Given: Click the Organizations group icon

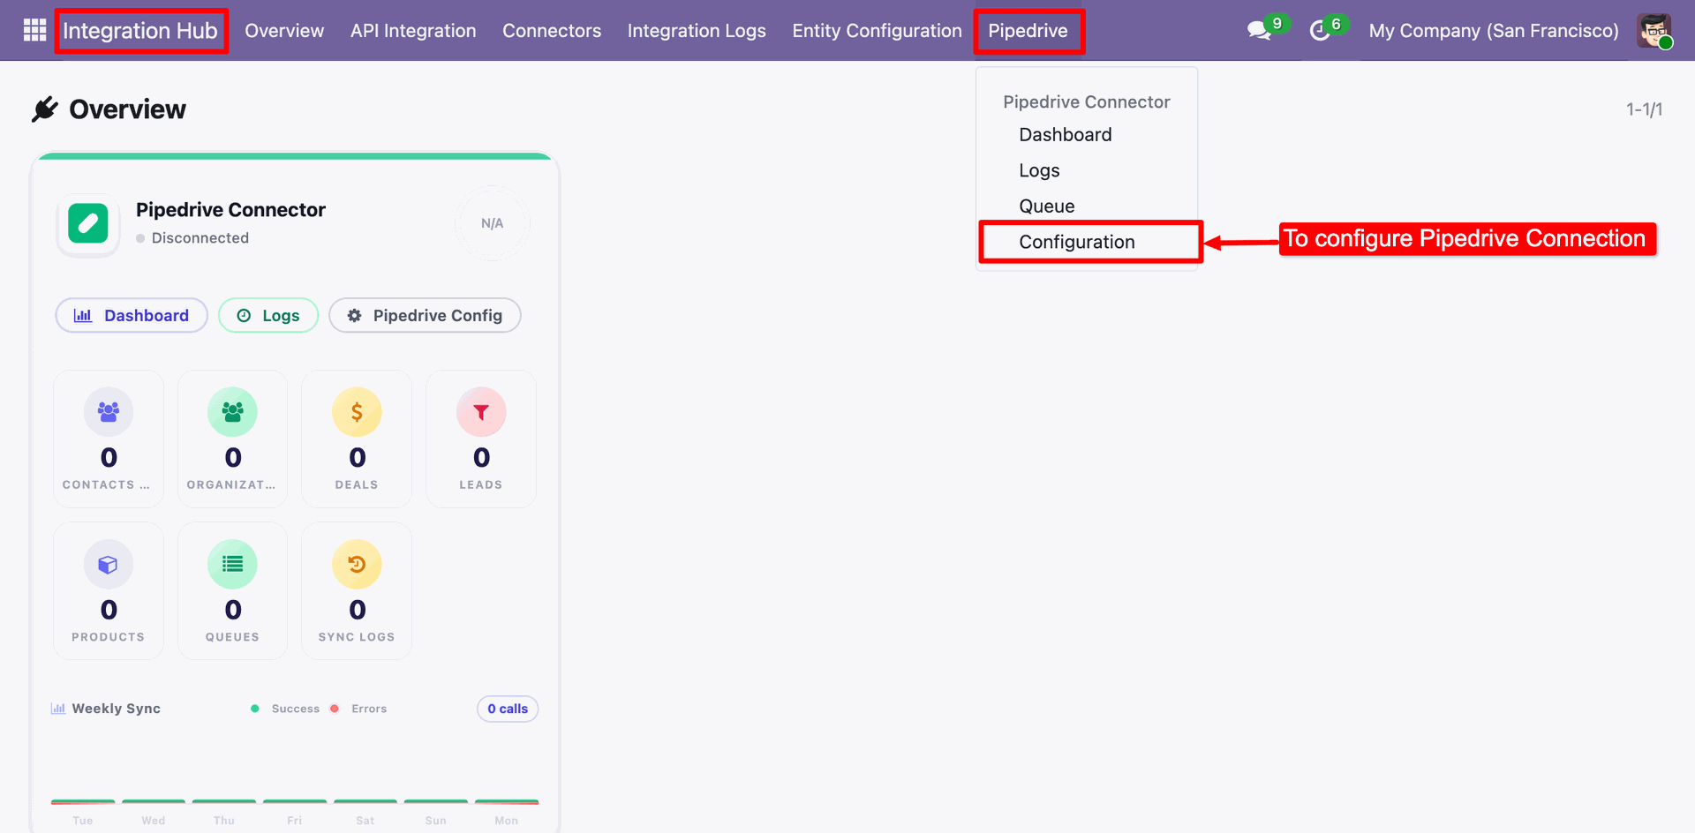Looking at the screenshot, I should point(233,412).
